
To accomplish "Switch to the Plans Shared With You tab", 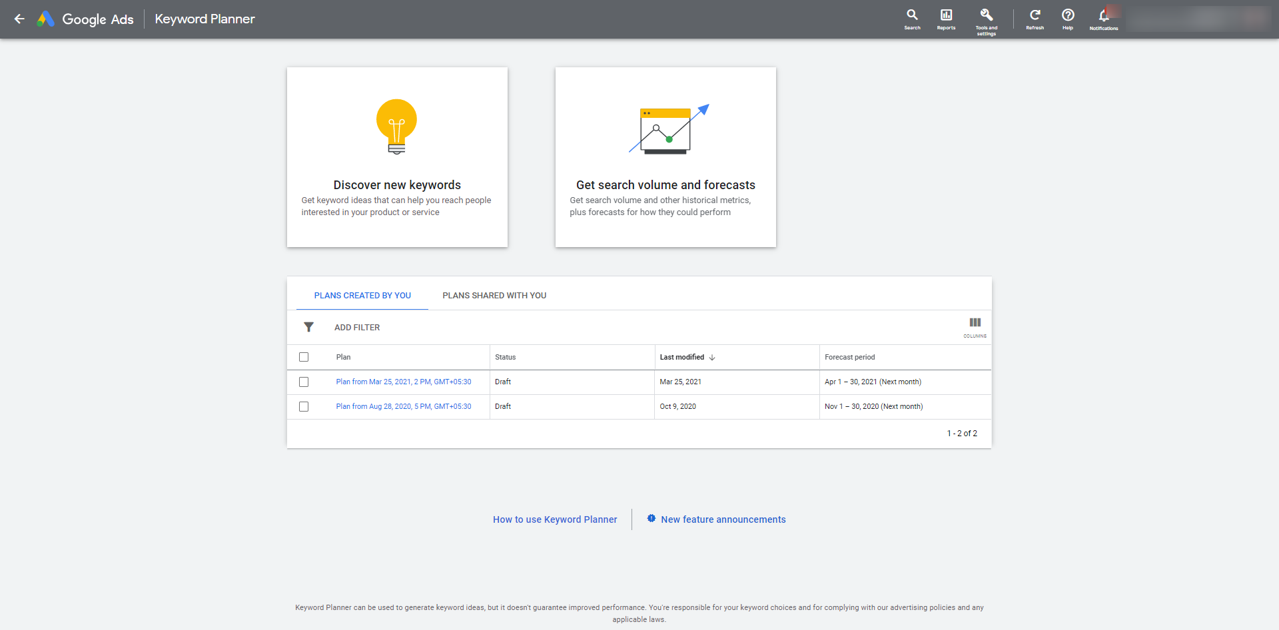I will (x=494, y=295).
